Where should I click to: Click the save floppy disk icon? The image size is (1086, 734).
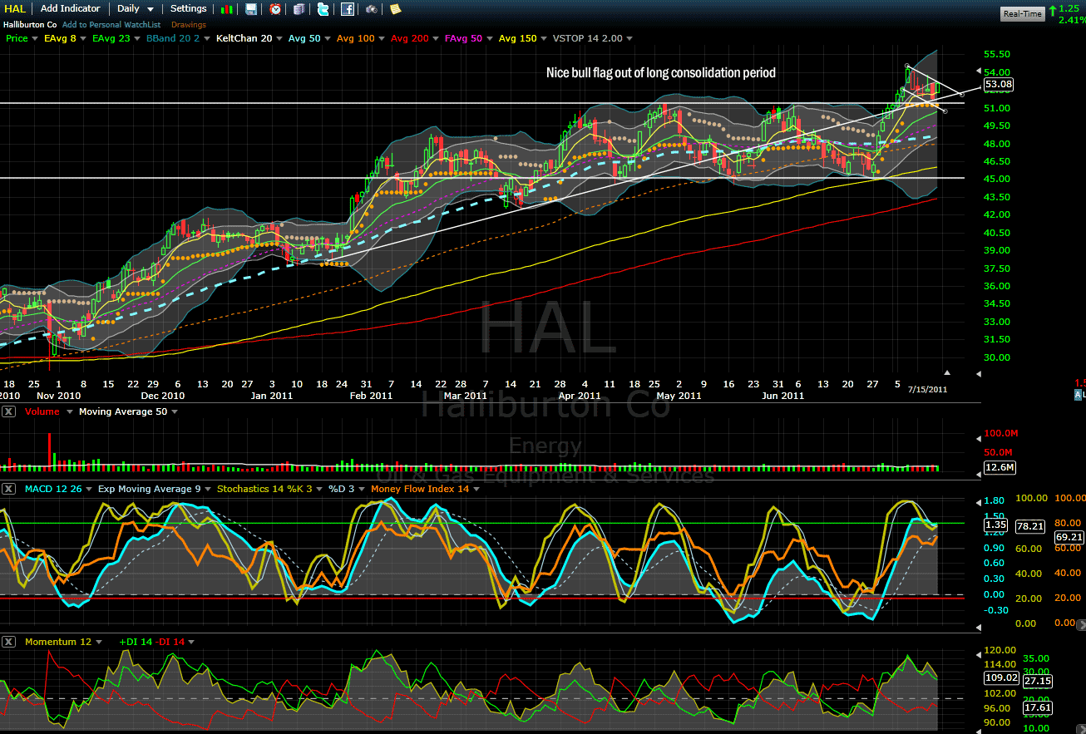(x=251, y=9)
